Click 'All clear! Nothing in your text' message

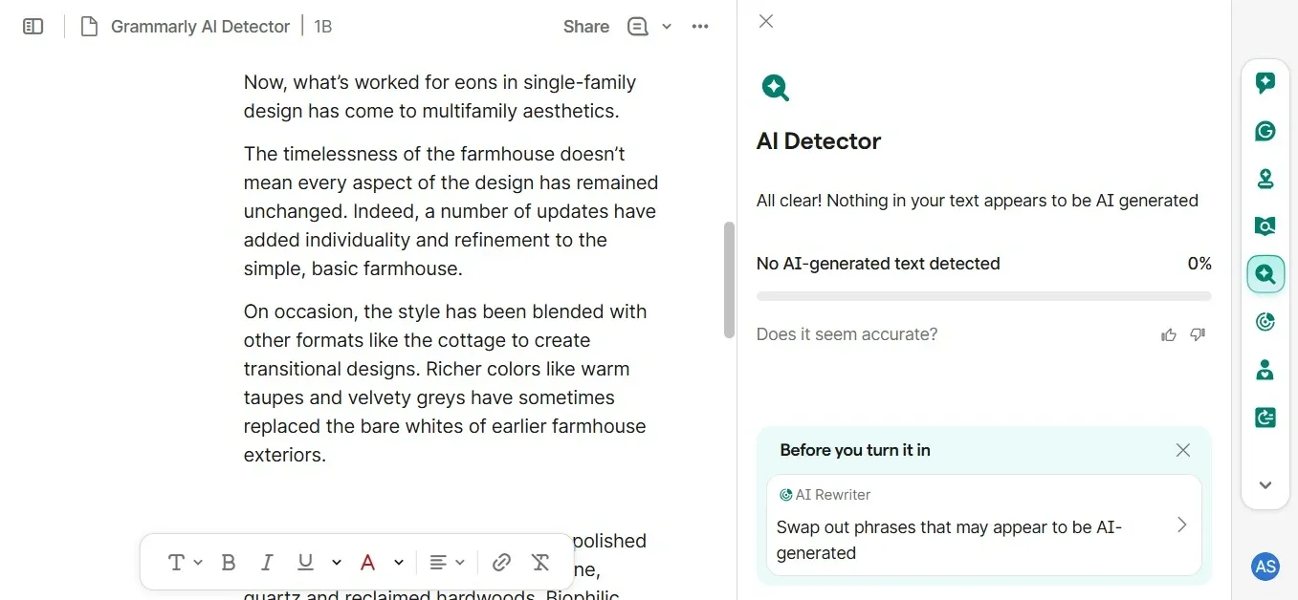click(978, 201)
